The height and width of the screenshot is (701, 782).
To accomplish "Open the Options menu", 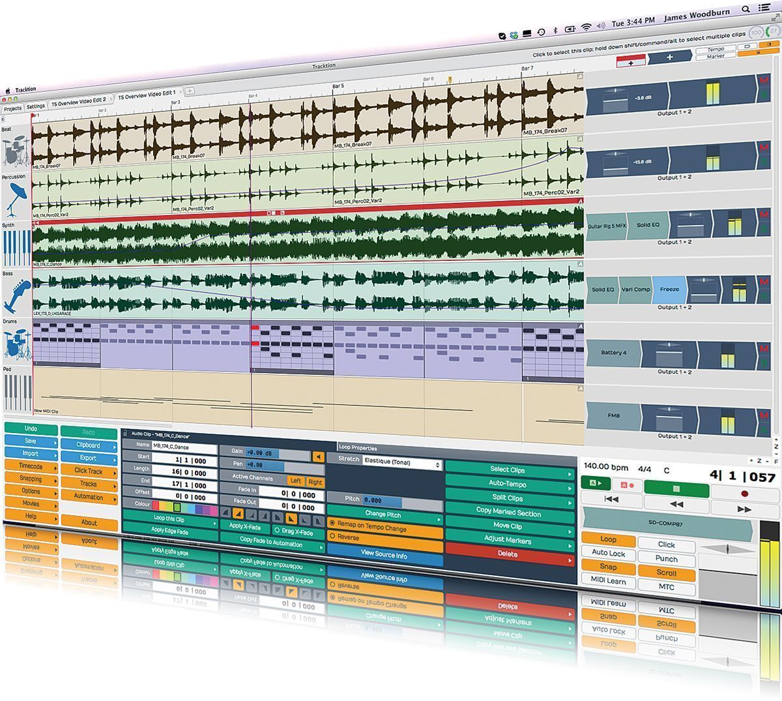I will pos(31,491).
